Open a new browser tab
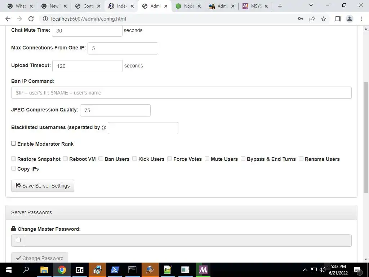The width and height of the screenshot is (369, 277). pyautogui.click(x=280, y=6)
